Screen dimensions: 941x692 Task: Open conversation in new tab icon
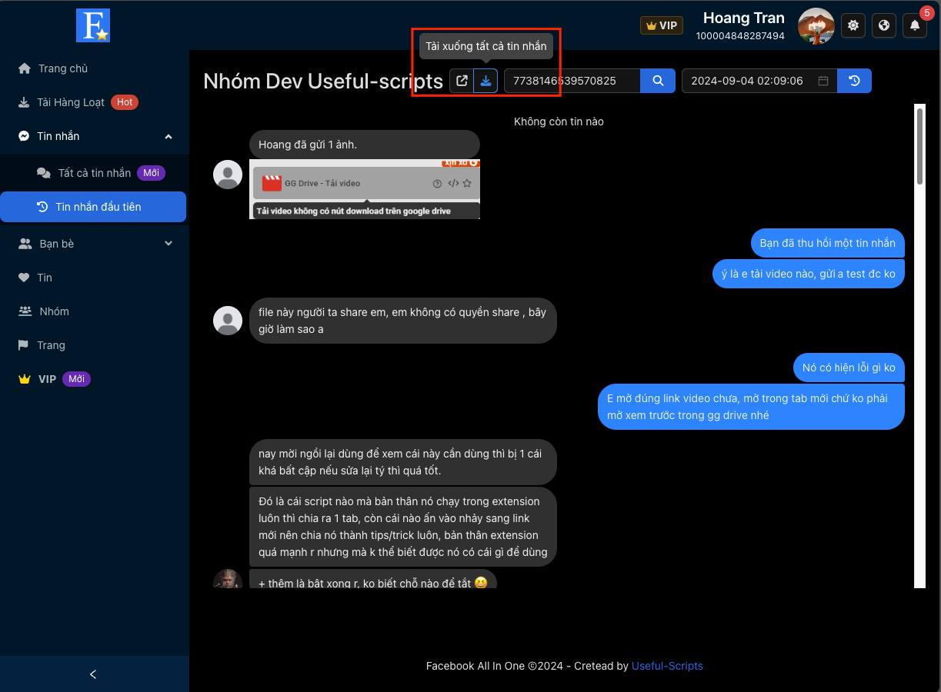462,81
